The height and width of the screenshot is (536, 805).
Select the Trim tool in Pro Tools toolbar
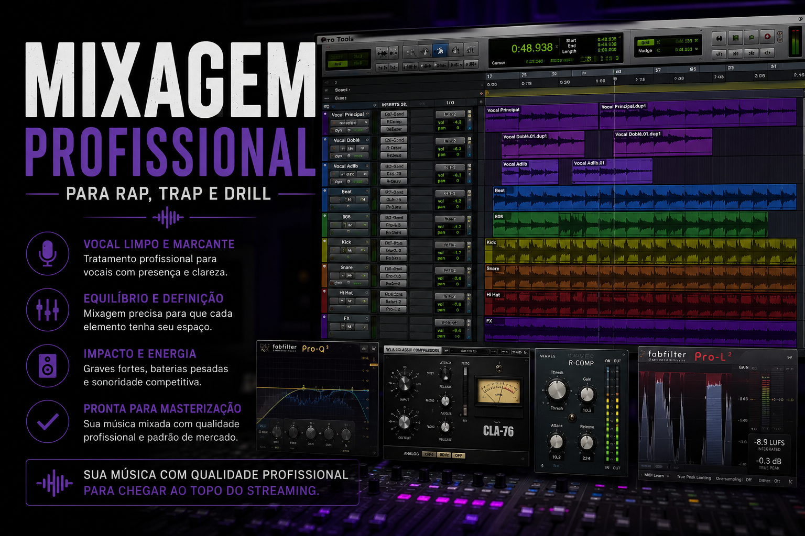[425, 51]
